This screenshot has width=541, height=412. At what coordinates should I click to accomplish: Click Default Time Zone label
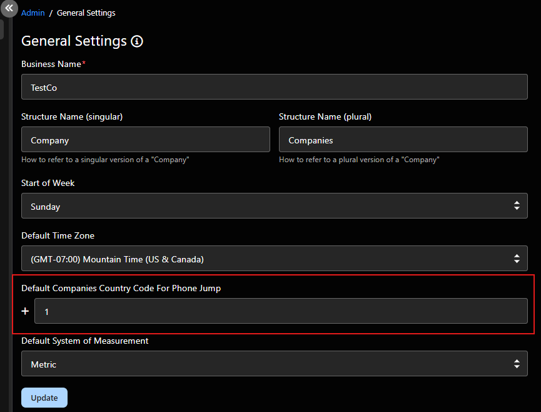coord(58,235)
